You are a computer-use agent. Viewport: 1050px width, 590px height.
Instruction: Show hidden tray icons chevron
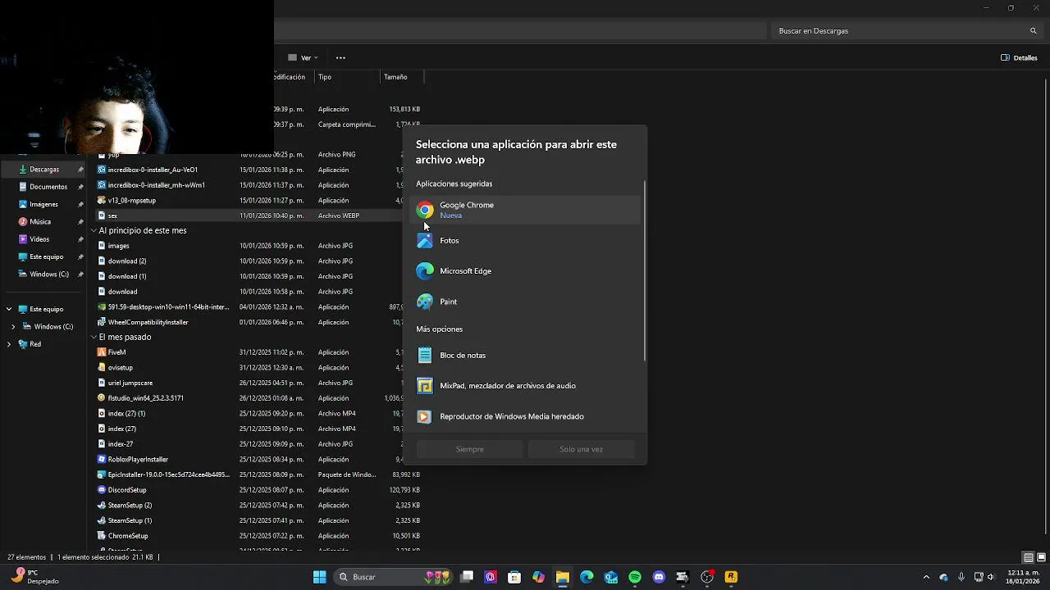pos(926,577)
